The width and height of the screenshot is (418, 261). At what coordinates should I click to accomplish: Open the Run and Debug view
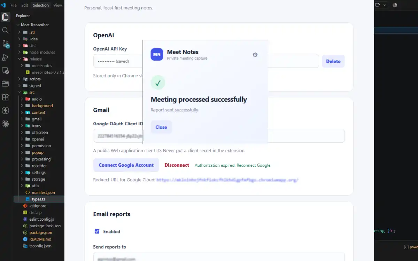click(x=6, y=57)
